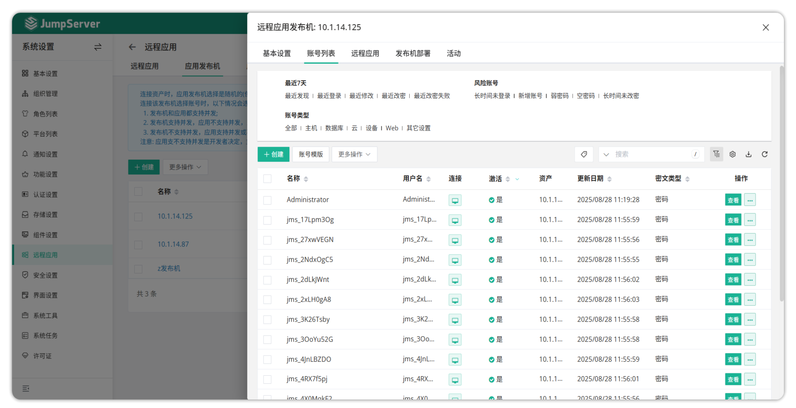Click the 弱密码 risk filter link
796x408 pixels.
pyautogui.click(x=559, y=96)
